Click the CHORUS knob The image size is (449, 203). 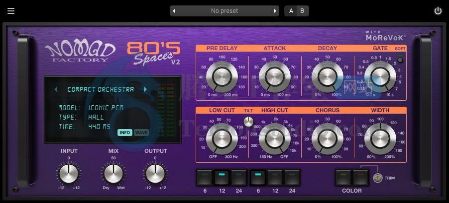[x=328, y=139]
